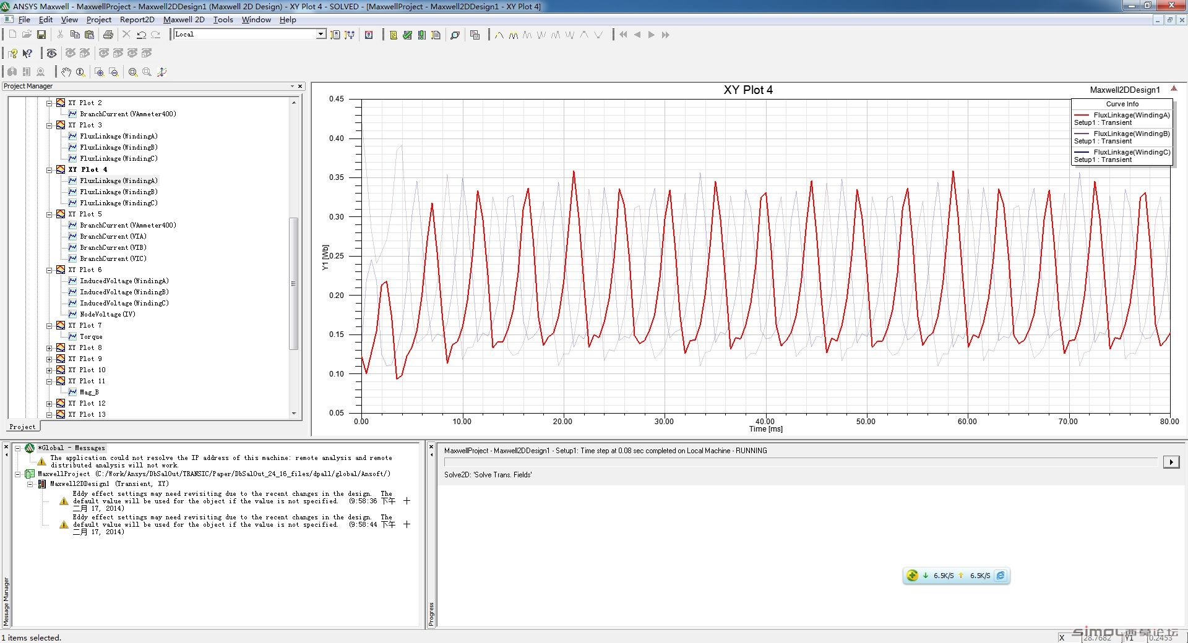1188x643 pixels.
Task: Click the first curve-marker icon in the toolbar
Action: point(499,35)
